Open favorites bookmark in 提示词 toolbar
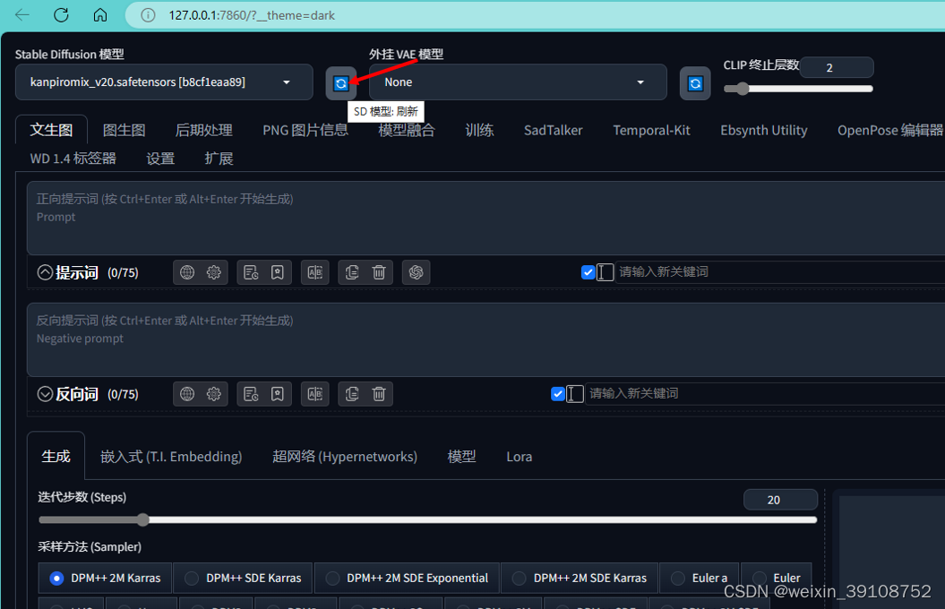 tap(278, 272)
